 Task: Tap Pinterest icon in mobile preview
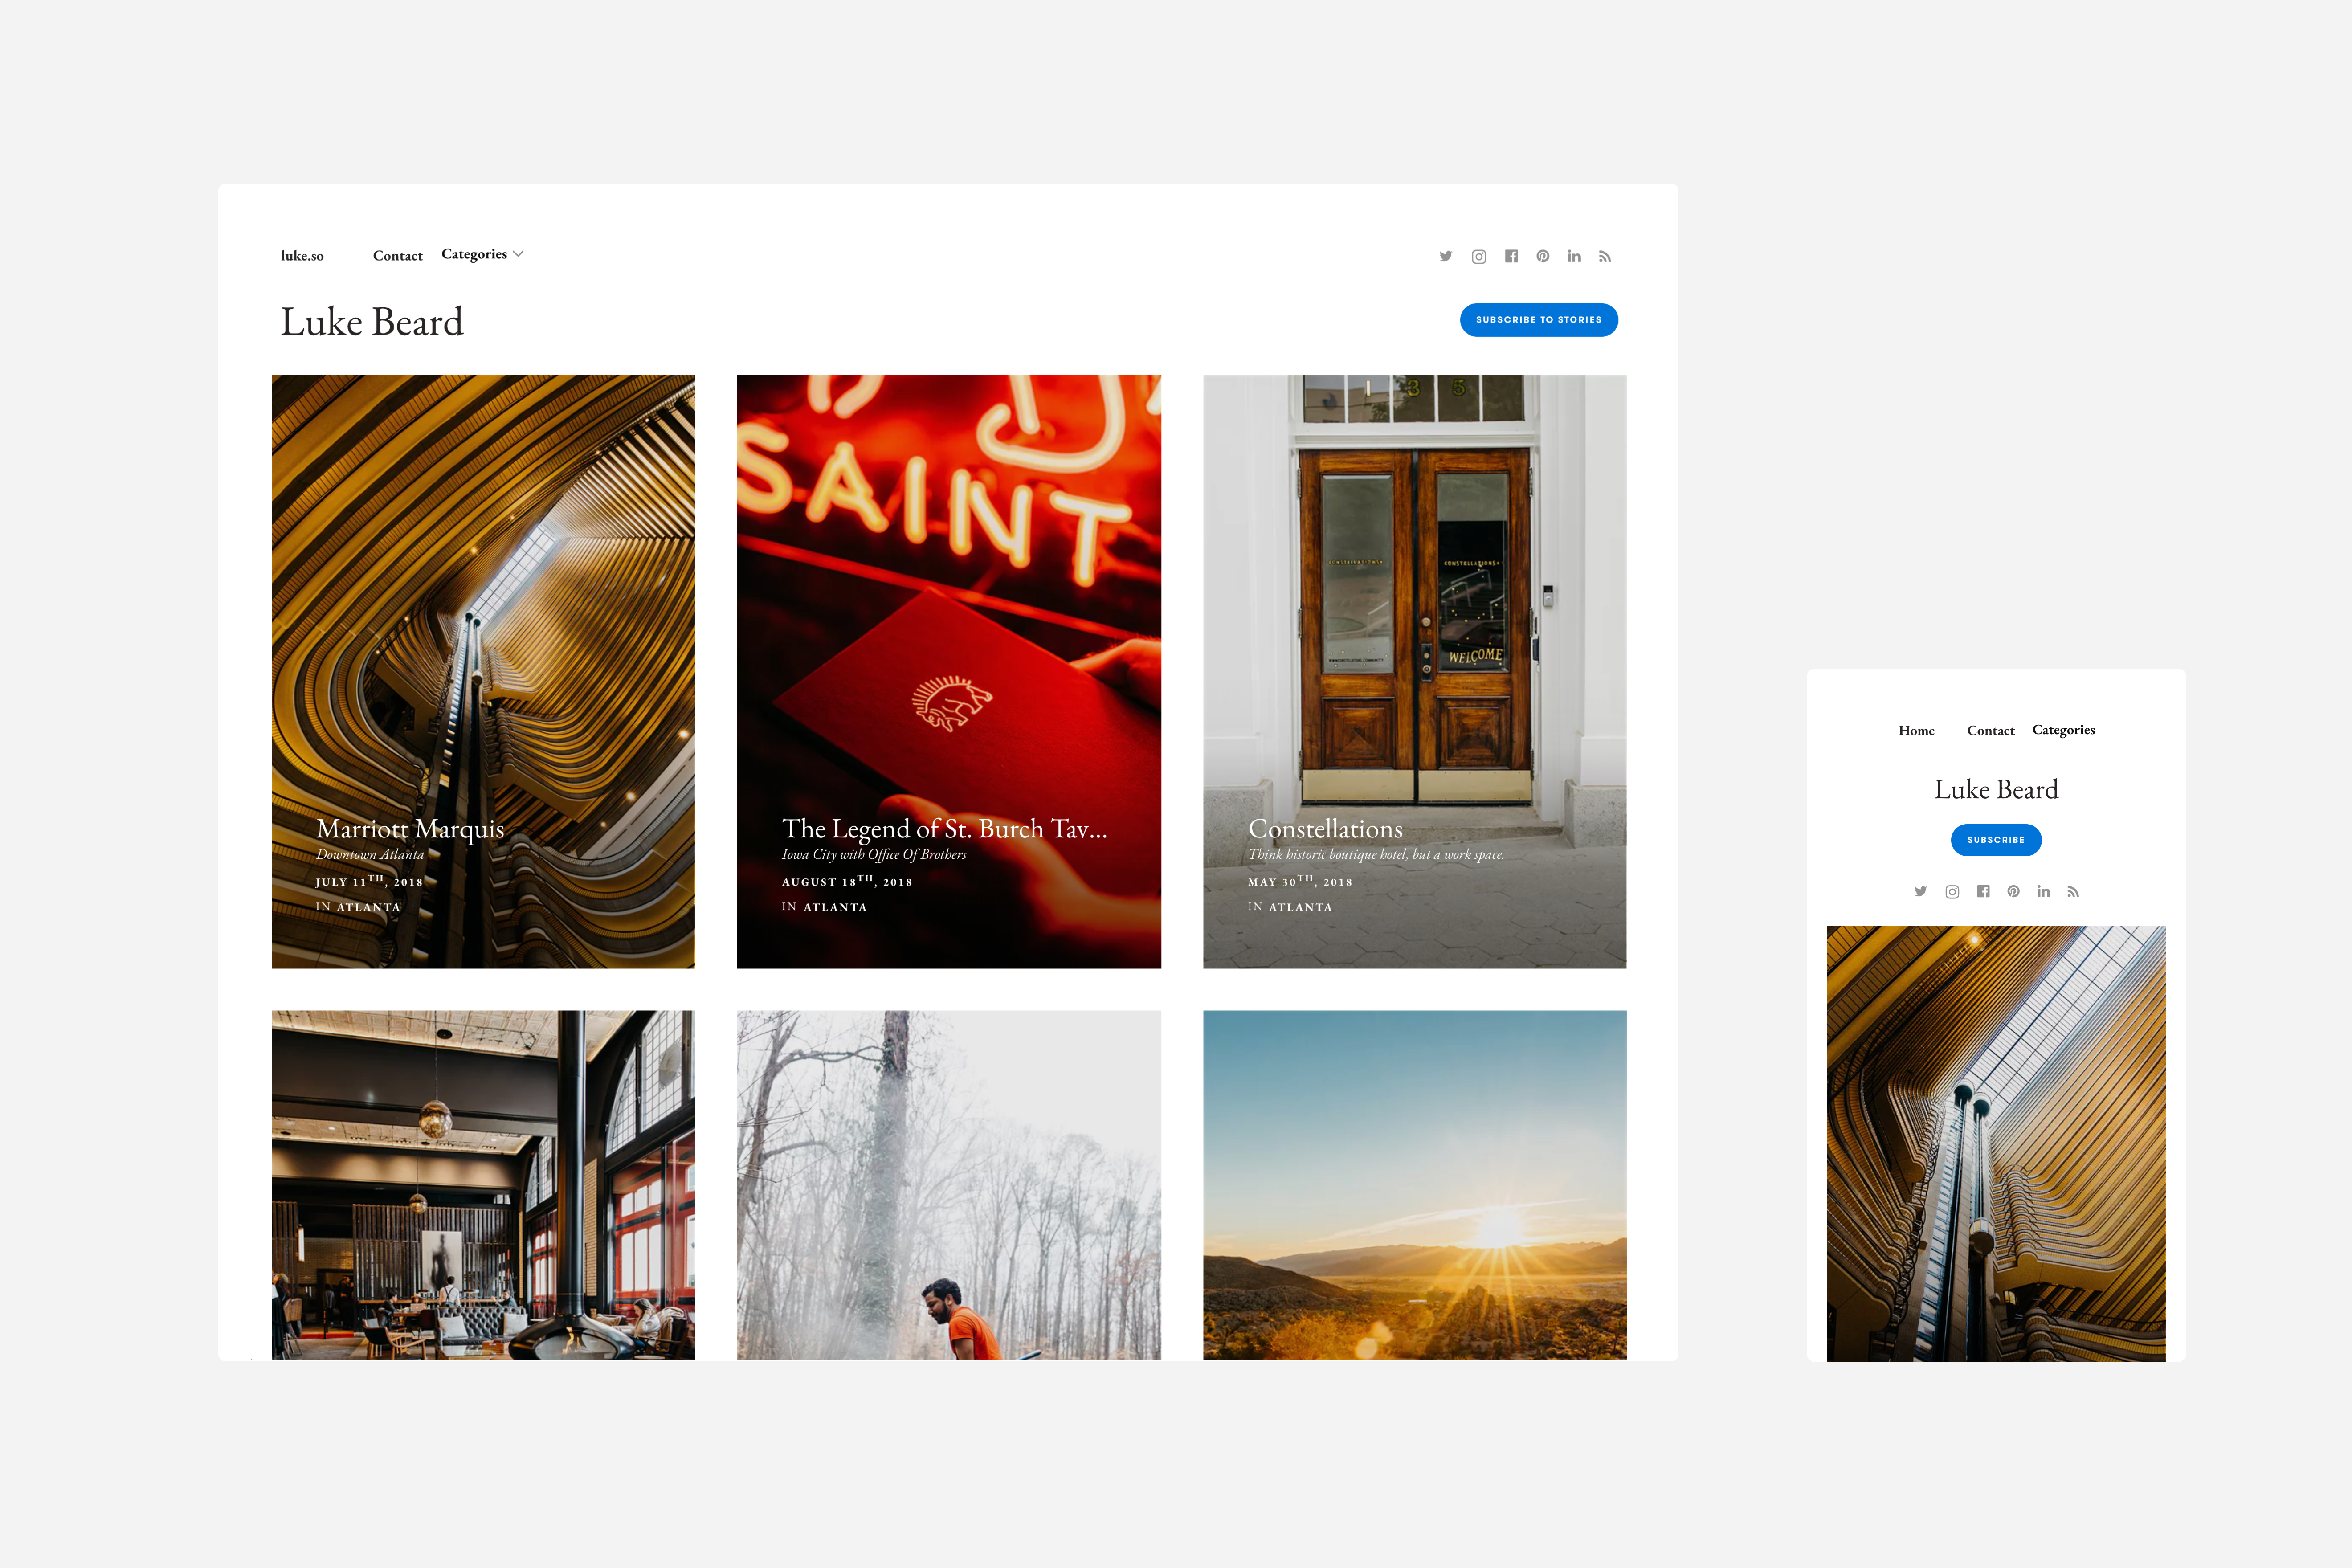point(2013,891)
